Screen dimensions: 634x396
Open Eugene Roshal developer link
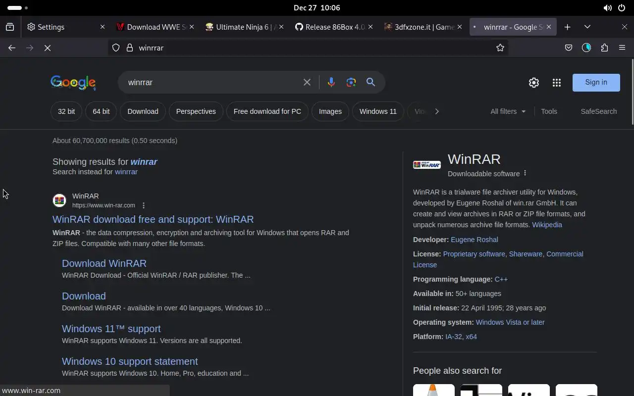tap(475, 240)
